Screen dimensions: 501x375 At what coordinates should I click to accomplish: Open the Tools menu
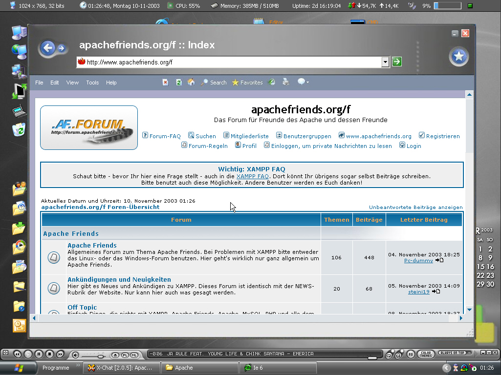click(92, 83)
